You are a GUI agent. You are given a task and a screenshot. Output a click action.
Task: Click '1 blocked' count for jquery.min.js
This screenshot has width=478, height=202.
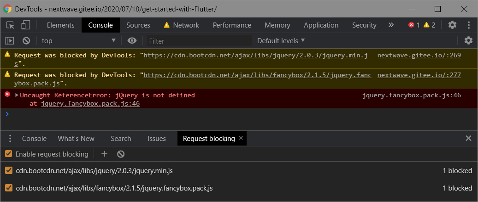457,171
